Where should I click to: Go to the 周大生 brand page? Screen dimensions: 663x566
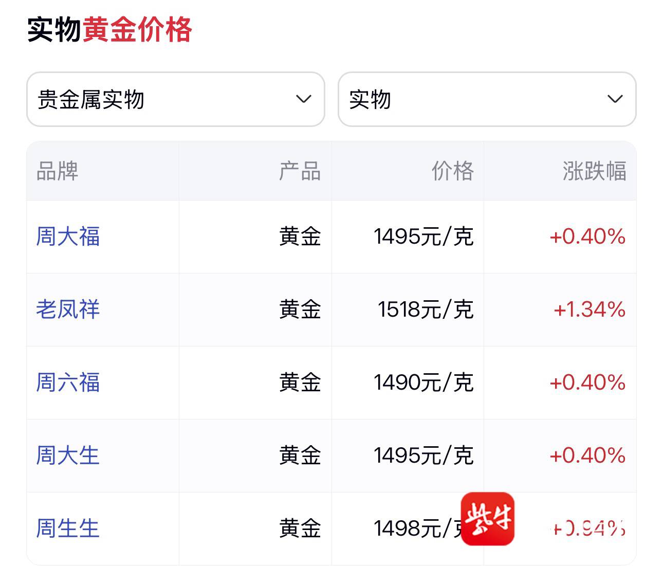(x=68, y=455)
